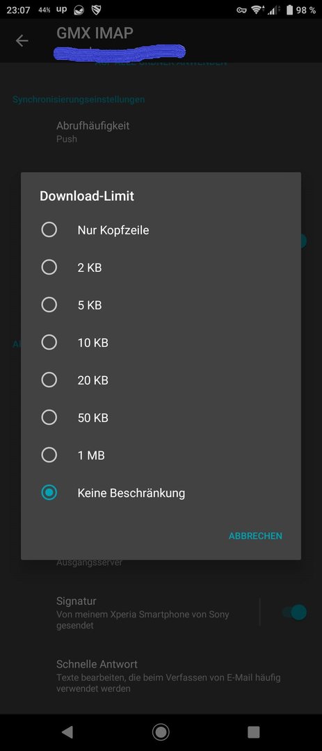Choose the 10 KB option
This screenshot has height=751, width=322.
[49, 342]
